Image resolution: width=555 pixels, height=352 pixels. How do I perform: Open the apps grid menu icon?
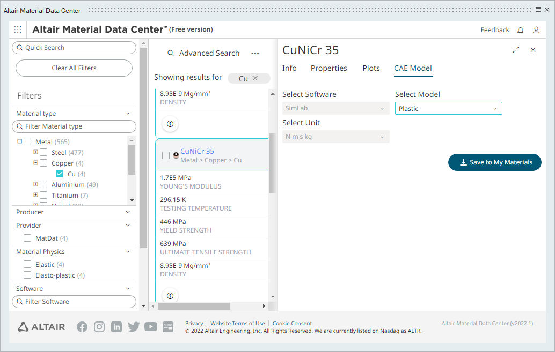coord(18,29)
